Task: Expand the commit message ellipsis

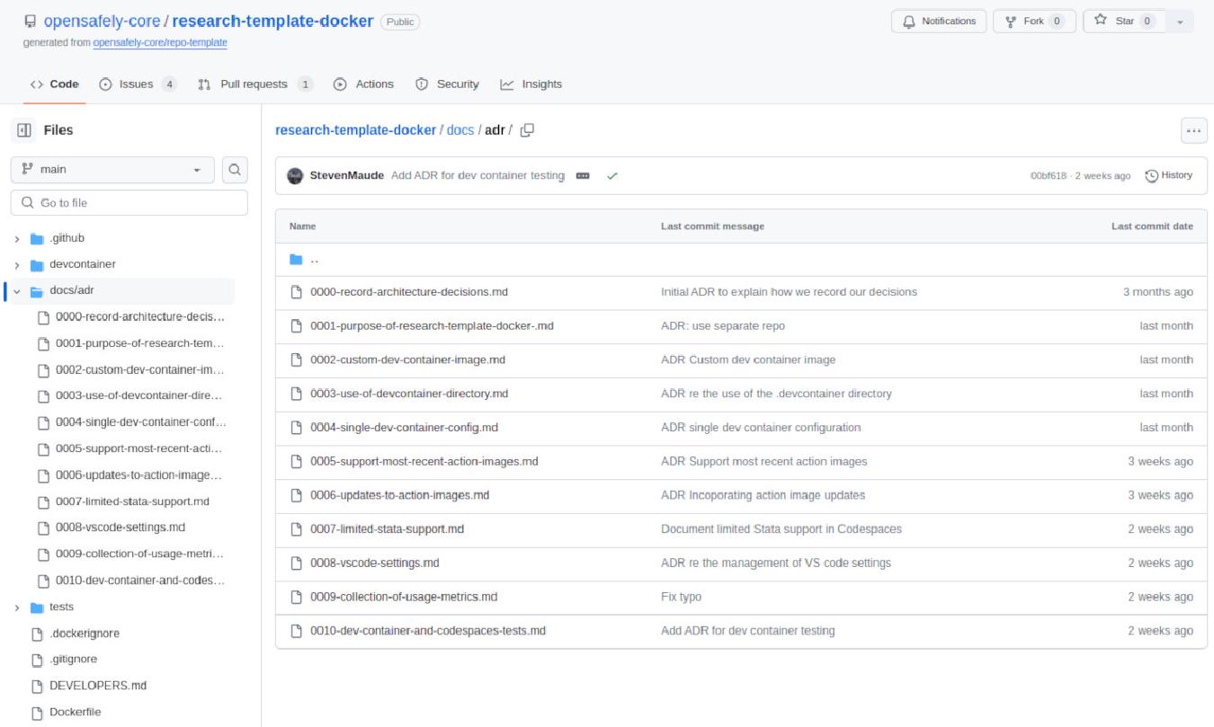Action: [x=581, y=175]
